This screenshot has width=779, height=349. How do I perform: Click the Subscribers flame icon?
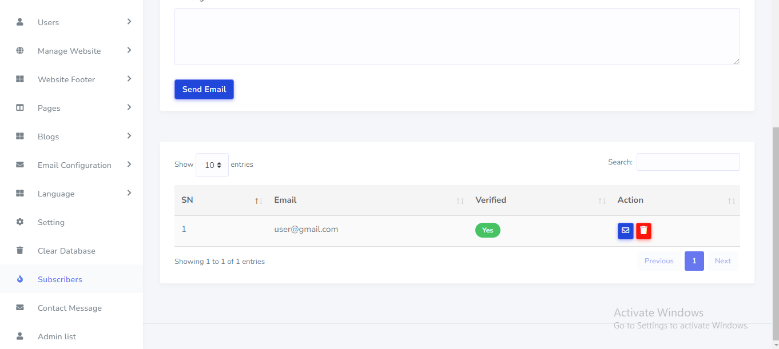[20, 279]
